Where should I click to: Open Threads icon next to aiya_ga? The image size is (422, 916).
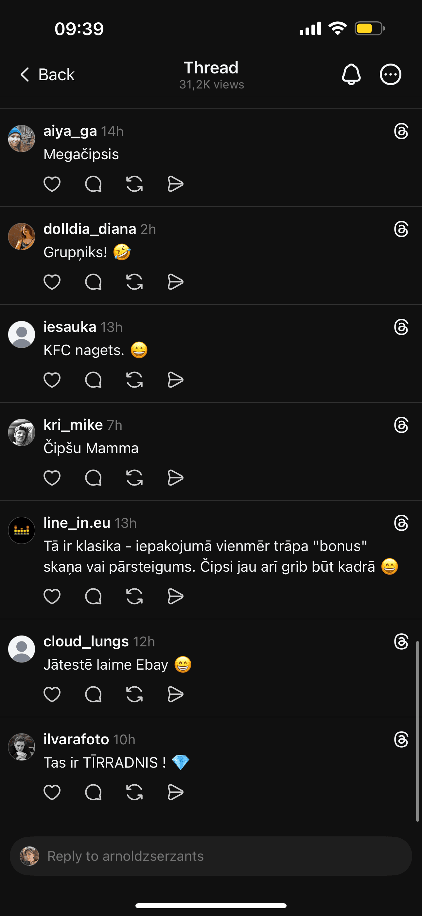(401, 131)
